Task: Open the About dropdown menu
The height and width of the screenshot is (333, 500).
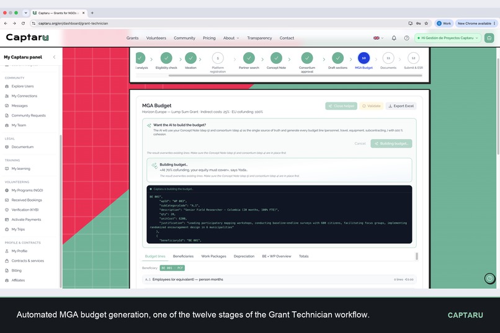Action: pyautogui.click(x=231, y=38)
